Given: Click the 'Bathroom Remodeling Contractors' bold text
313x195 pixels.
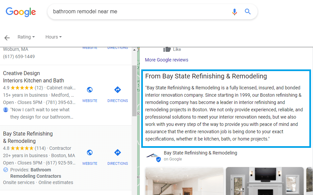Looking at the screenshot, I should (36, 173).
